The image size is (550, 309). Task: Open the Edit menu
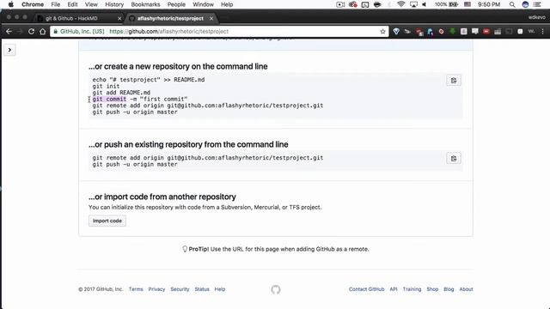point(72,4)
